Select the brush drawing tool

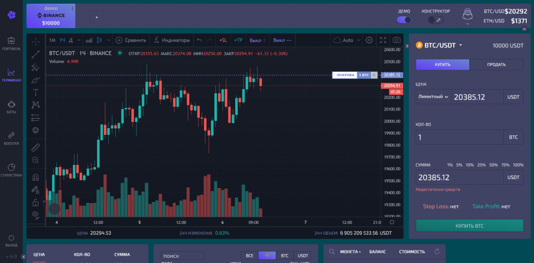pyautogui.click(x=35, y=80)
